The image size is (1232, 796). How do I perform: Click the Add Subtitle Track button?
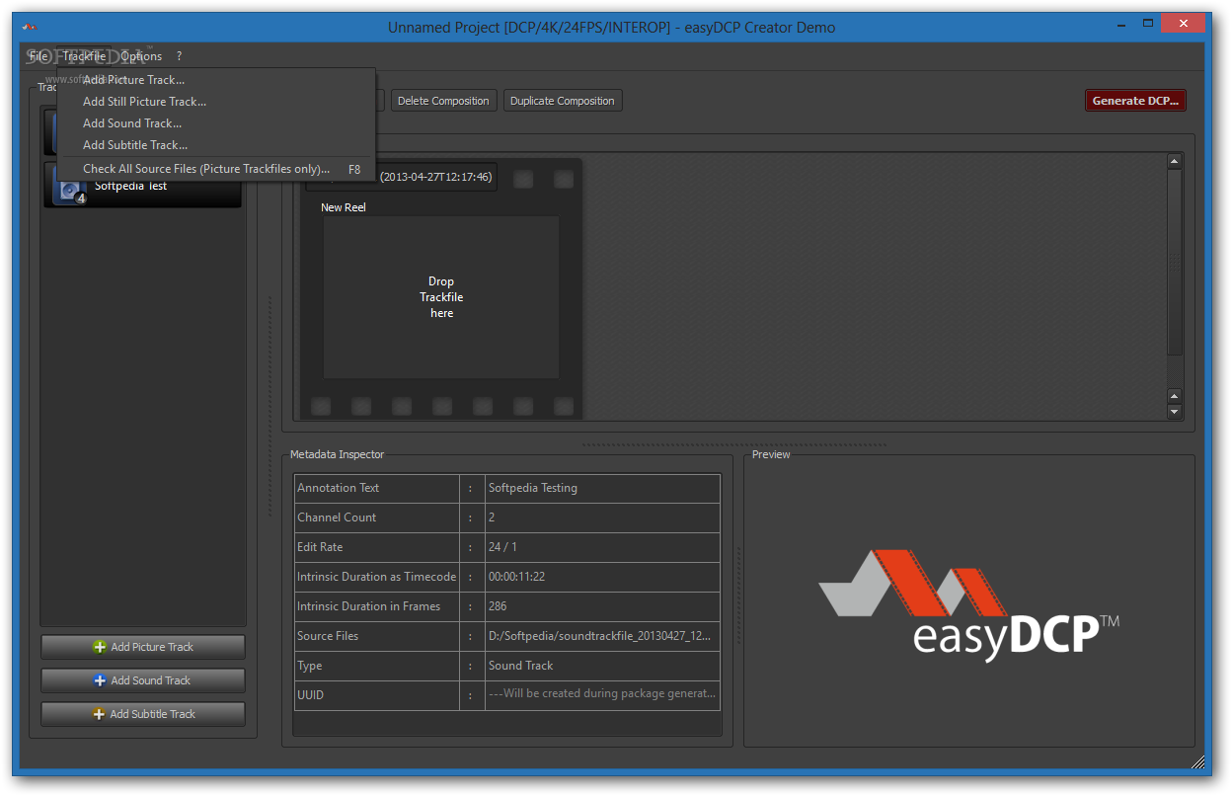[143, 714]
